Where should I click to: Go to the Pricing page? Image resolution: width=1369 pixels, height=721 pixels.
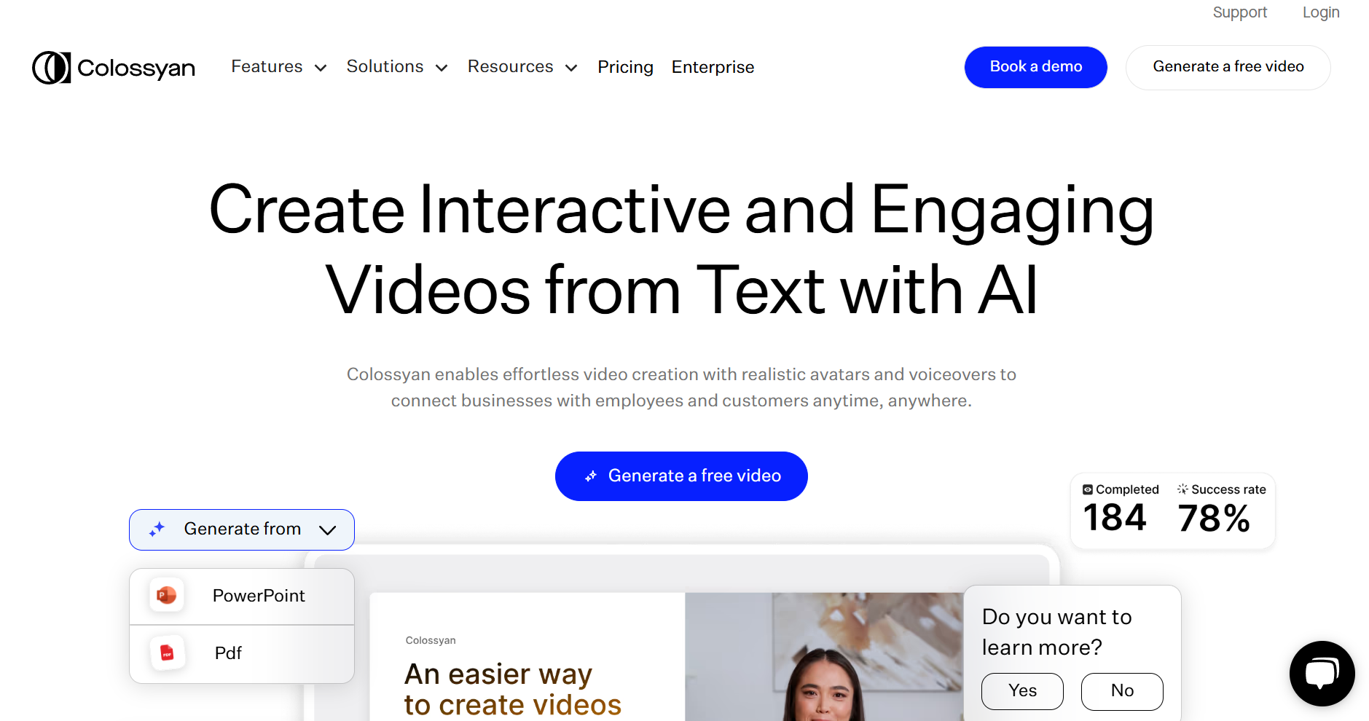625,67
